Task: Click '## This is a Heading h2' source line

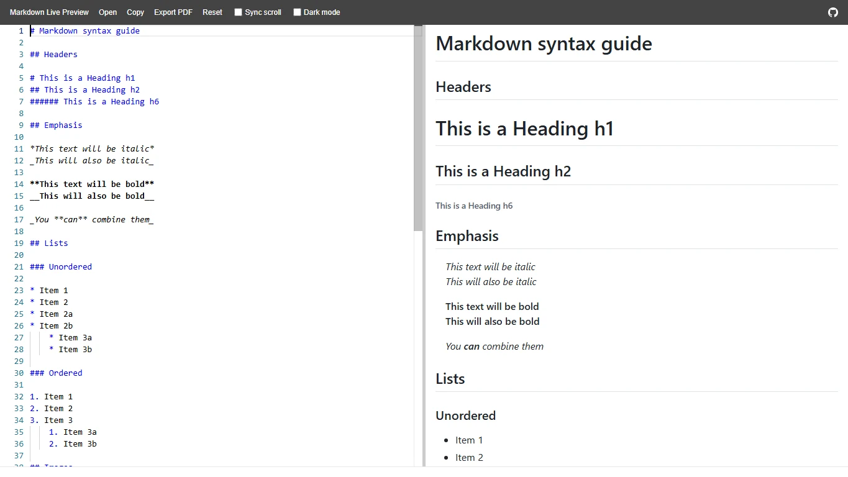Action: click(x=85, y=89)
